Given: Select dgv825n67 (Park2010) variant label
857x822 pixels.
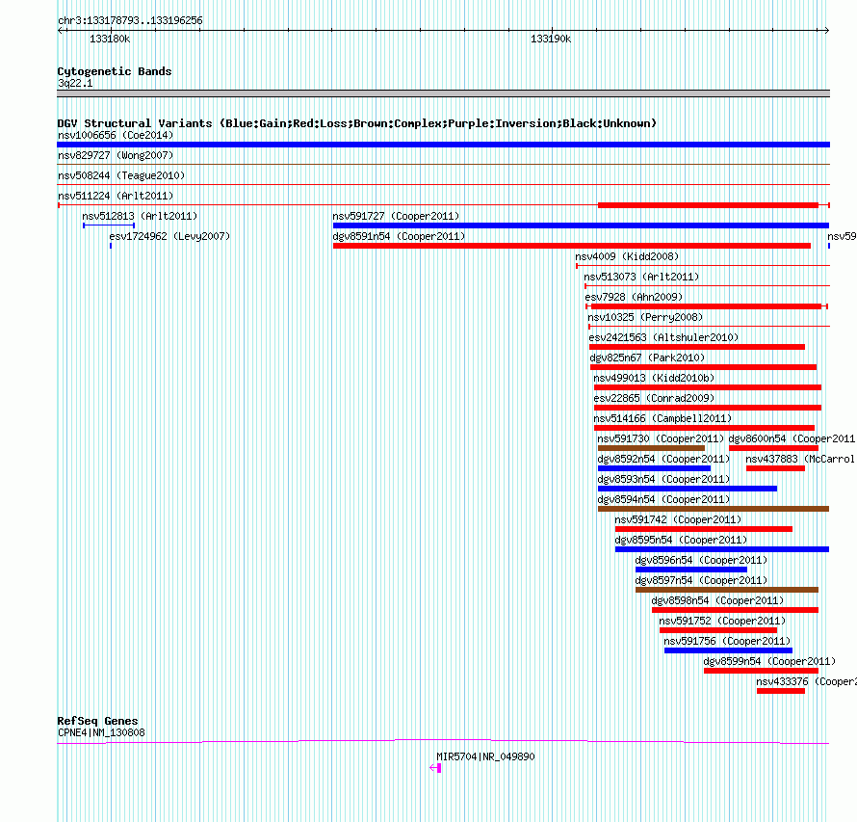Looking at the screenshot, I should coord(647,358).
